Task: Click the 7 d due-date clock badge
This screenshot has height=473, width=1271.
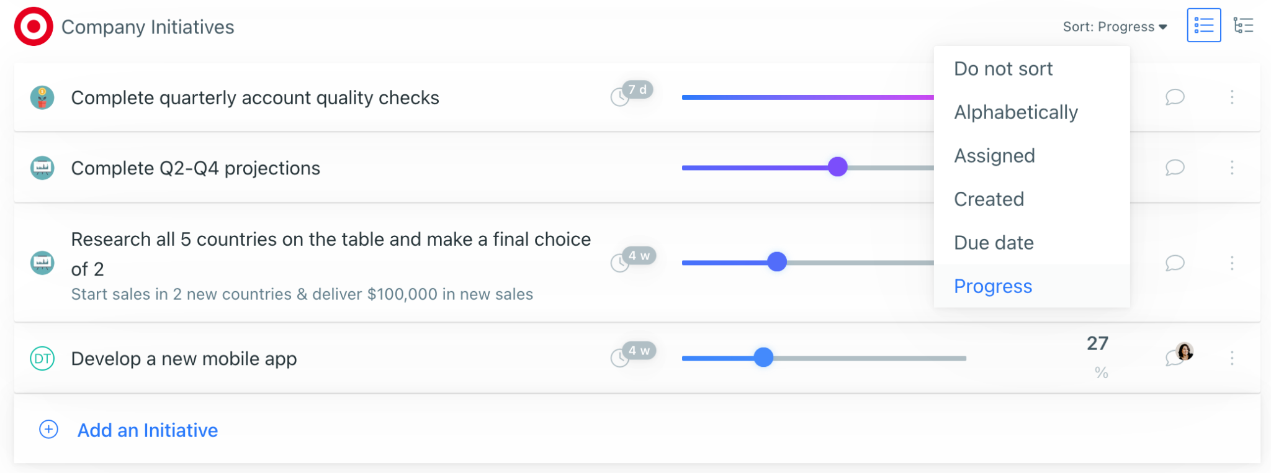Action: [x=632, y=93]
